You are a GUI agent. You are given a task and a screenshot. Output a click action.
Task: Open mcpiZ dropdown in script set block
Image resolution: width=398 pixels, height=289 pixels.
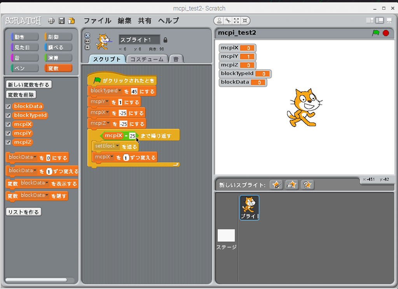pos(108,123)
